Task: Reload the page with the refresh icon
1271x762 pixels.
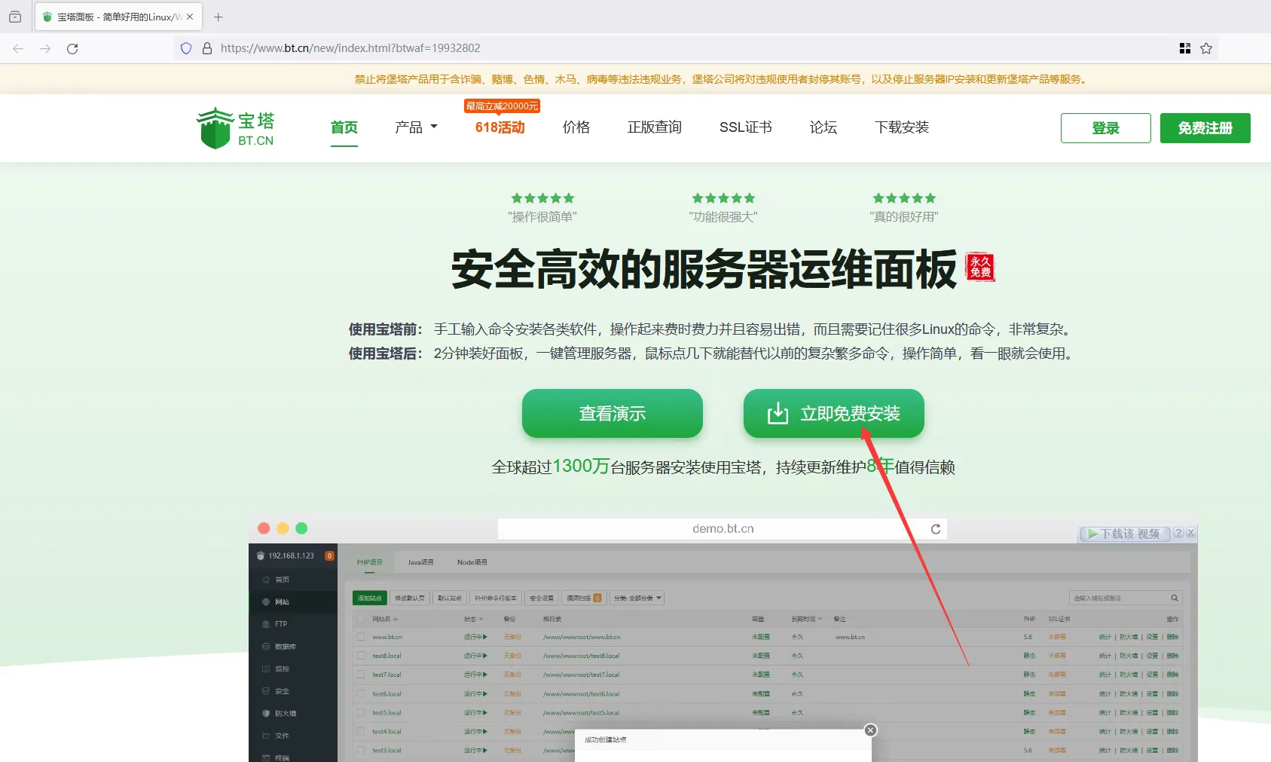Action: [x=72, y=49]
